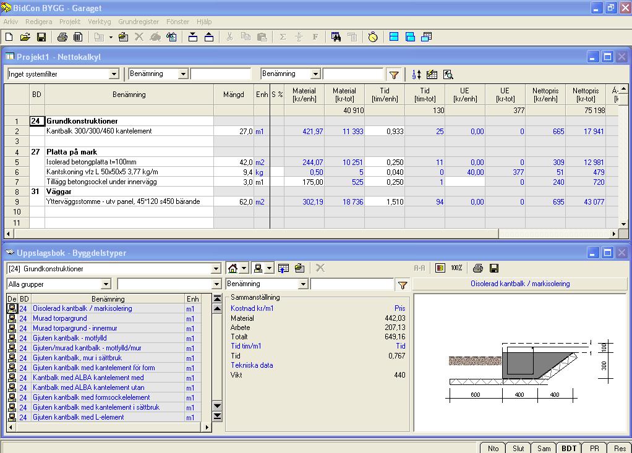Click the 100% zoom button in Uppslagsbok
Viewport: 632px width, 453px height.
456,268
